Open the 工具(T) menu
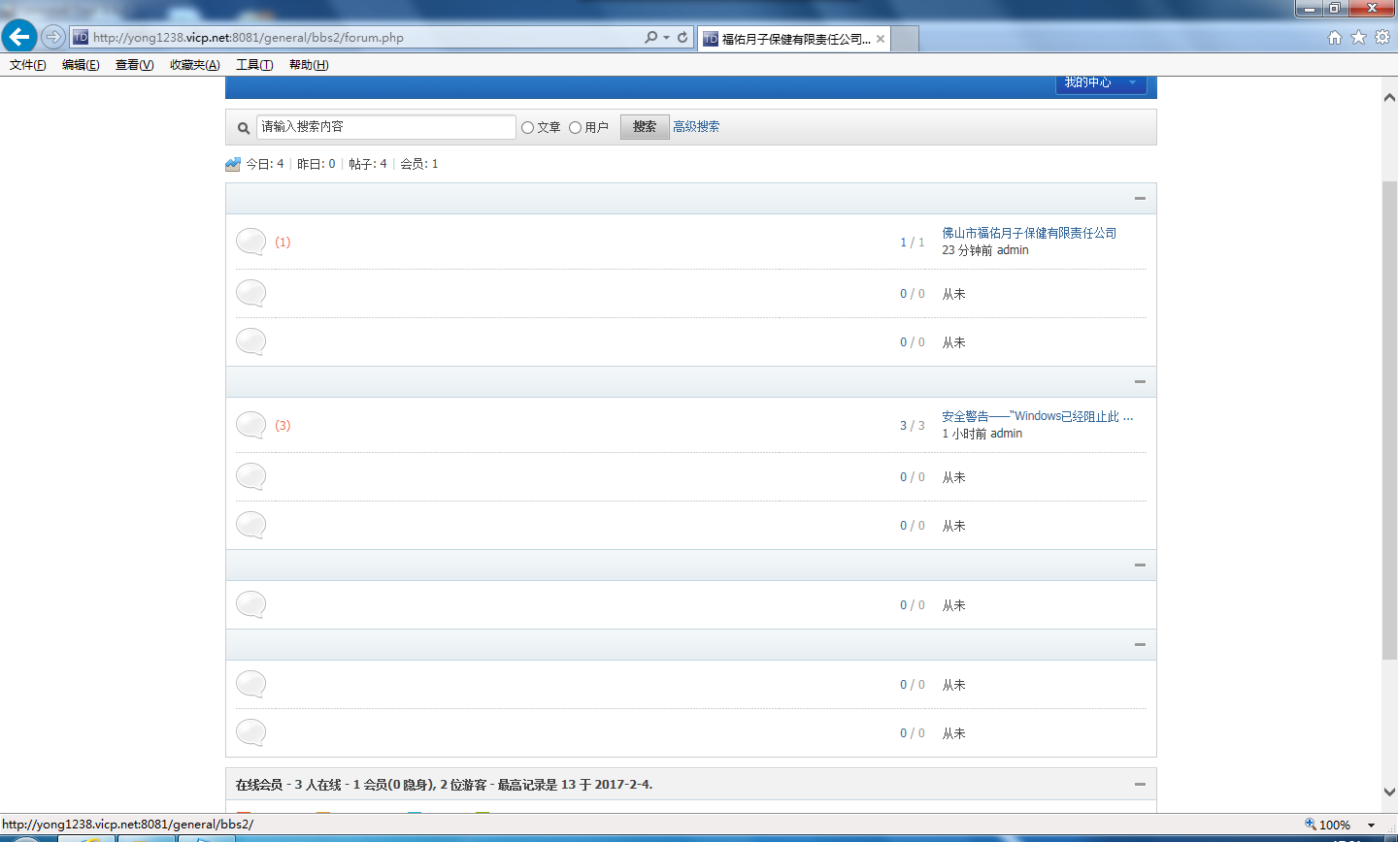This screenshot has height=842, width=1398. click(254, 65)
